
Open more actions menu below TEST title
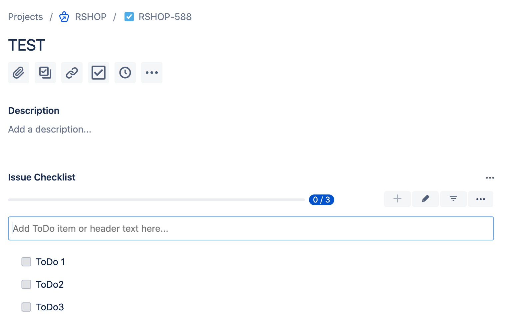(x=152, y=73)
